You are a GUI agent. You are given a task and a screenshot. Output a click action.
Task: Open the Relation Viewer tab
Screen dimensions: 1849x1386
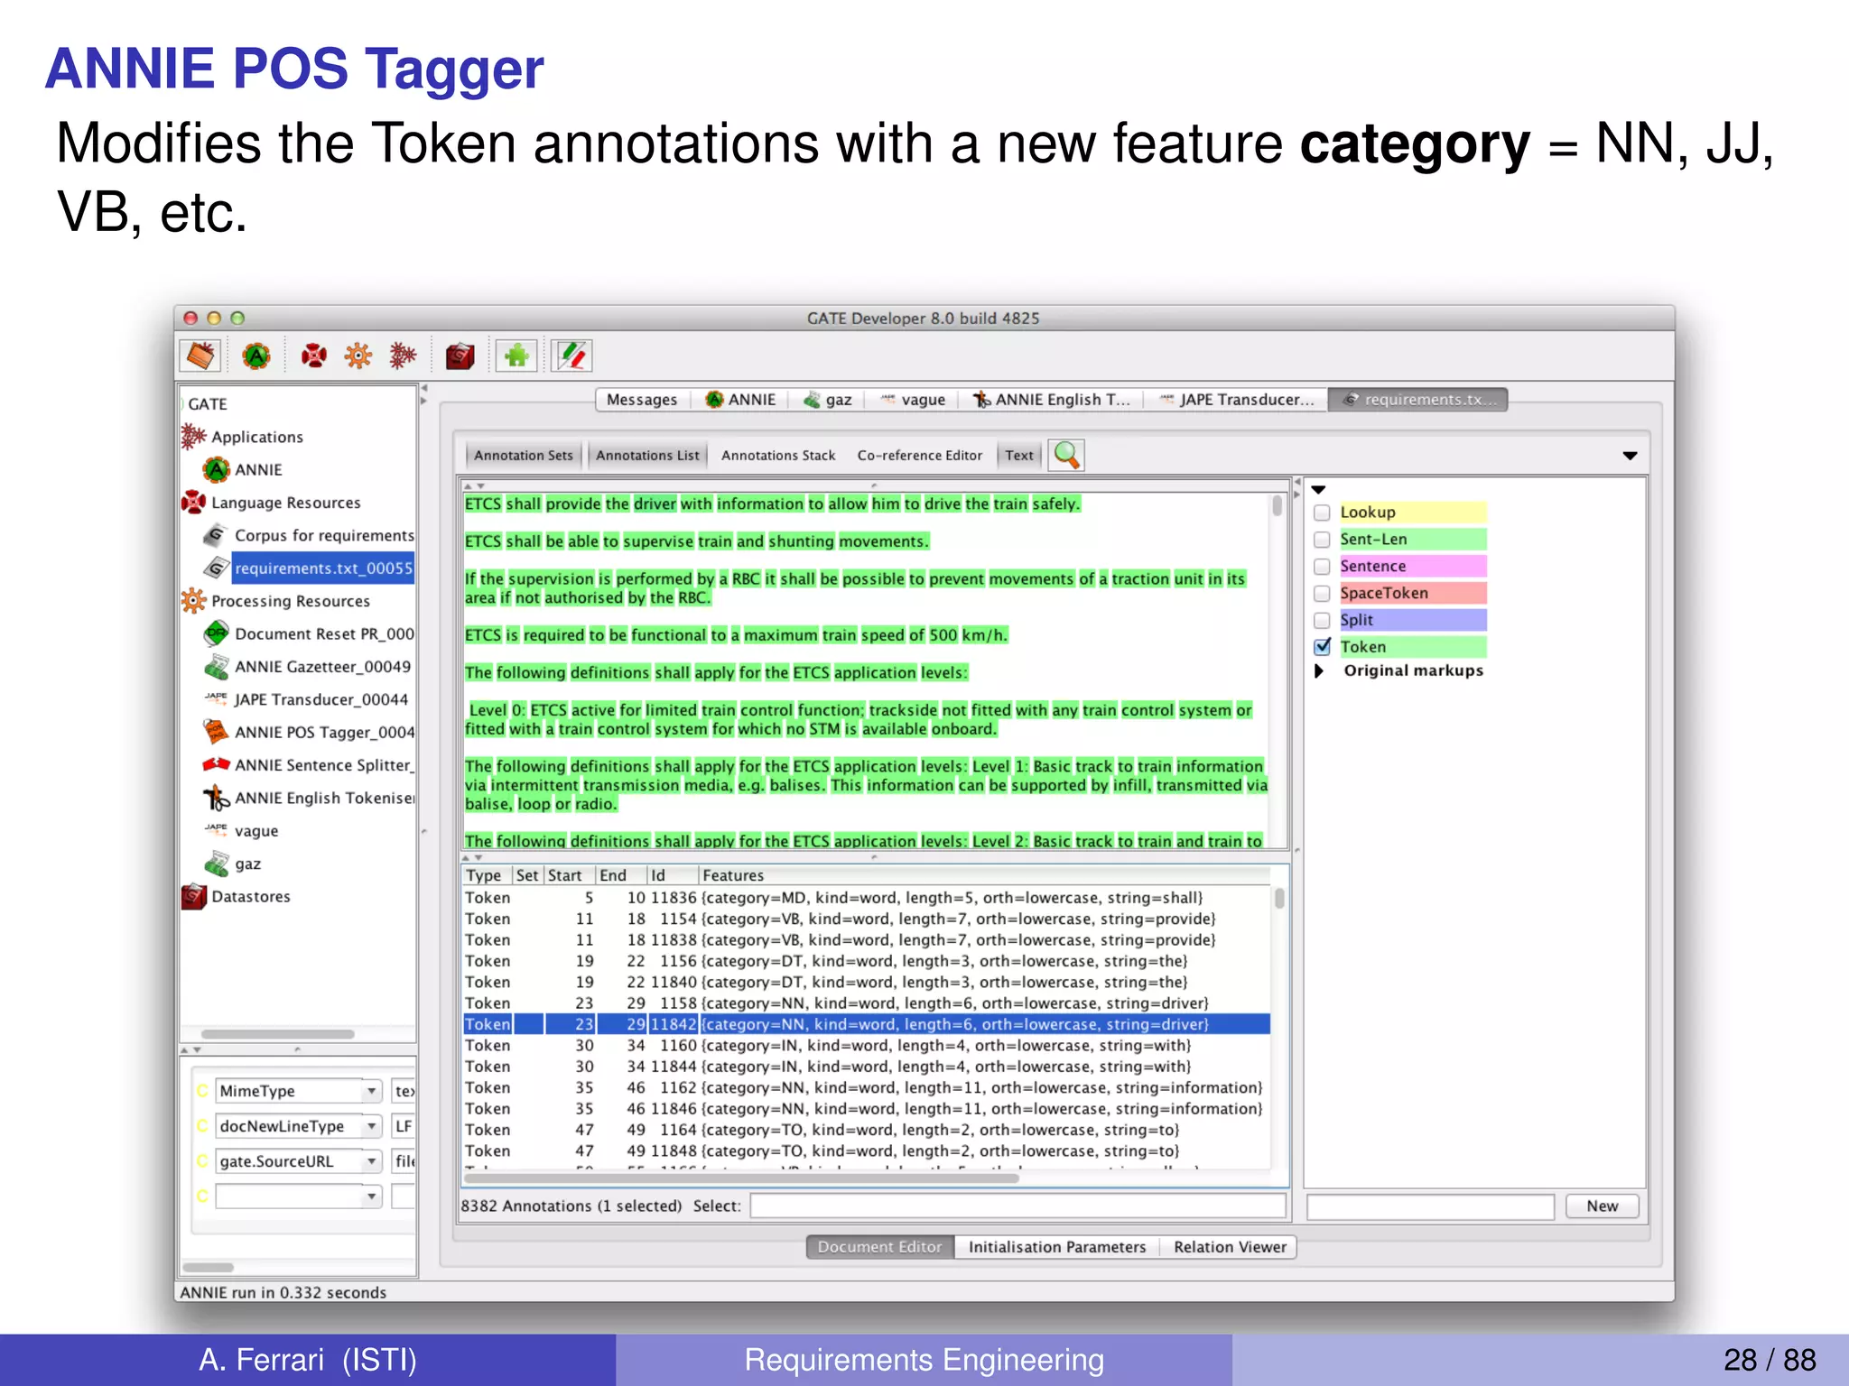point(1230,1247)
